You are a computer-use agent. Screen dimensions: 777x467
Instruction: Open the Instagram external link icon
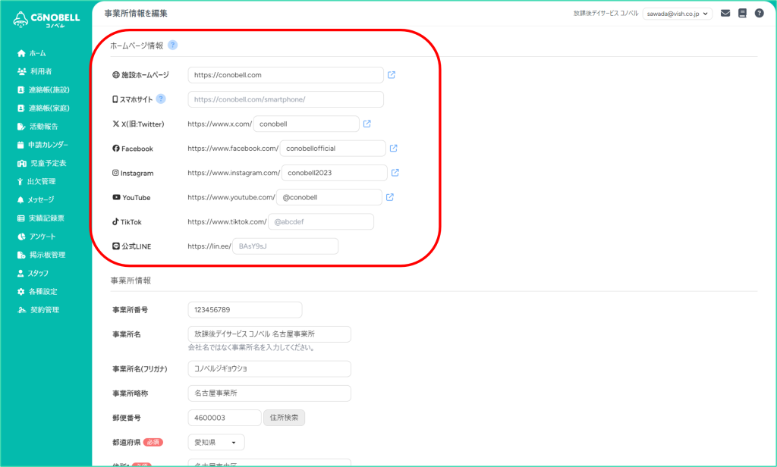(x=395, y=173)
